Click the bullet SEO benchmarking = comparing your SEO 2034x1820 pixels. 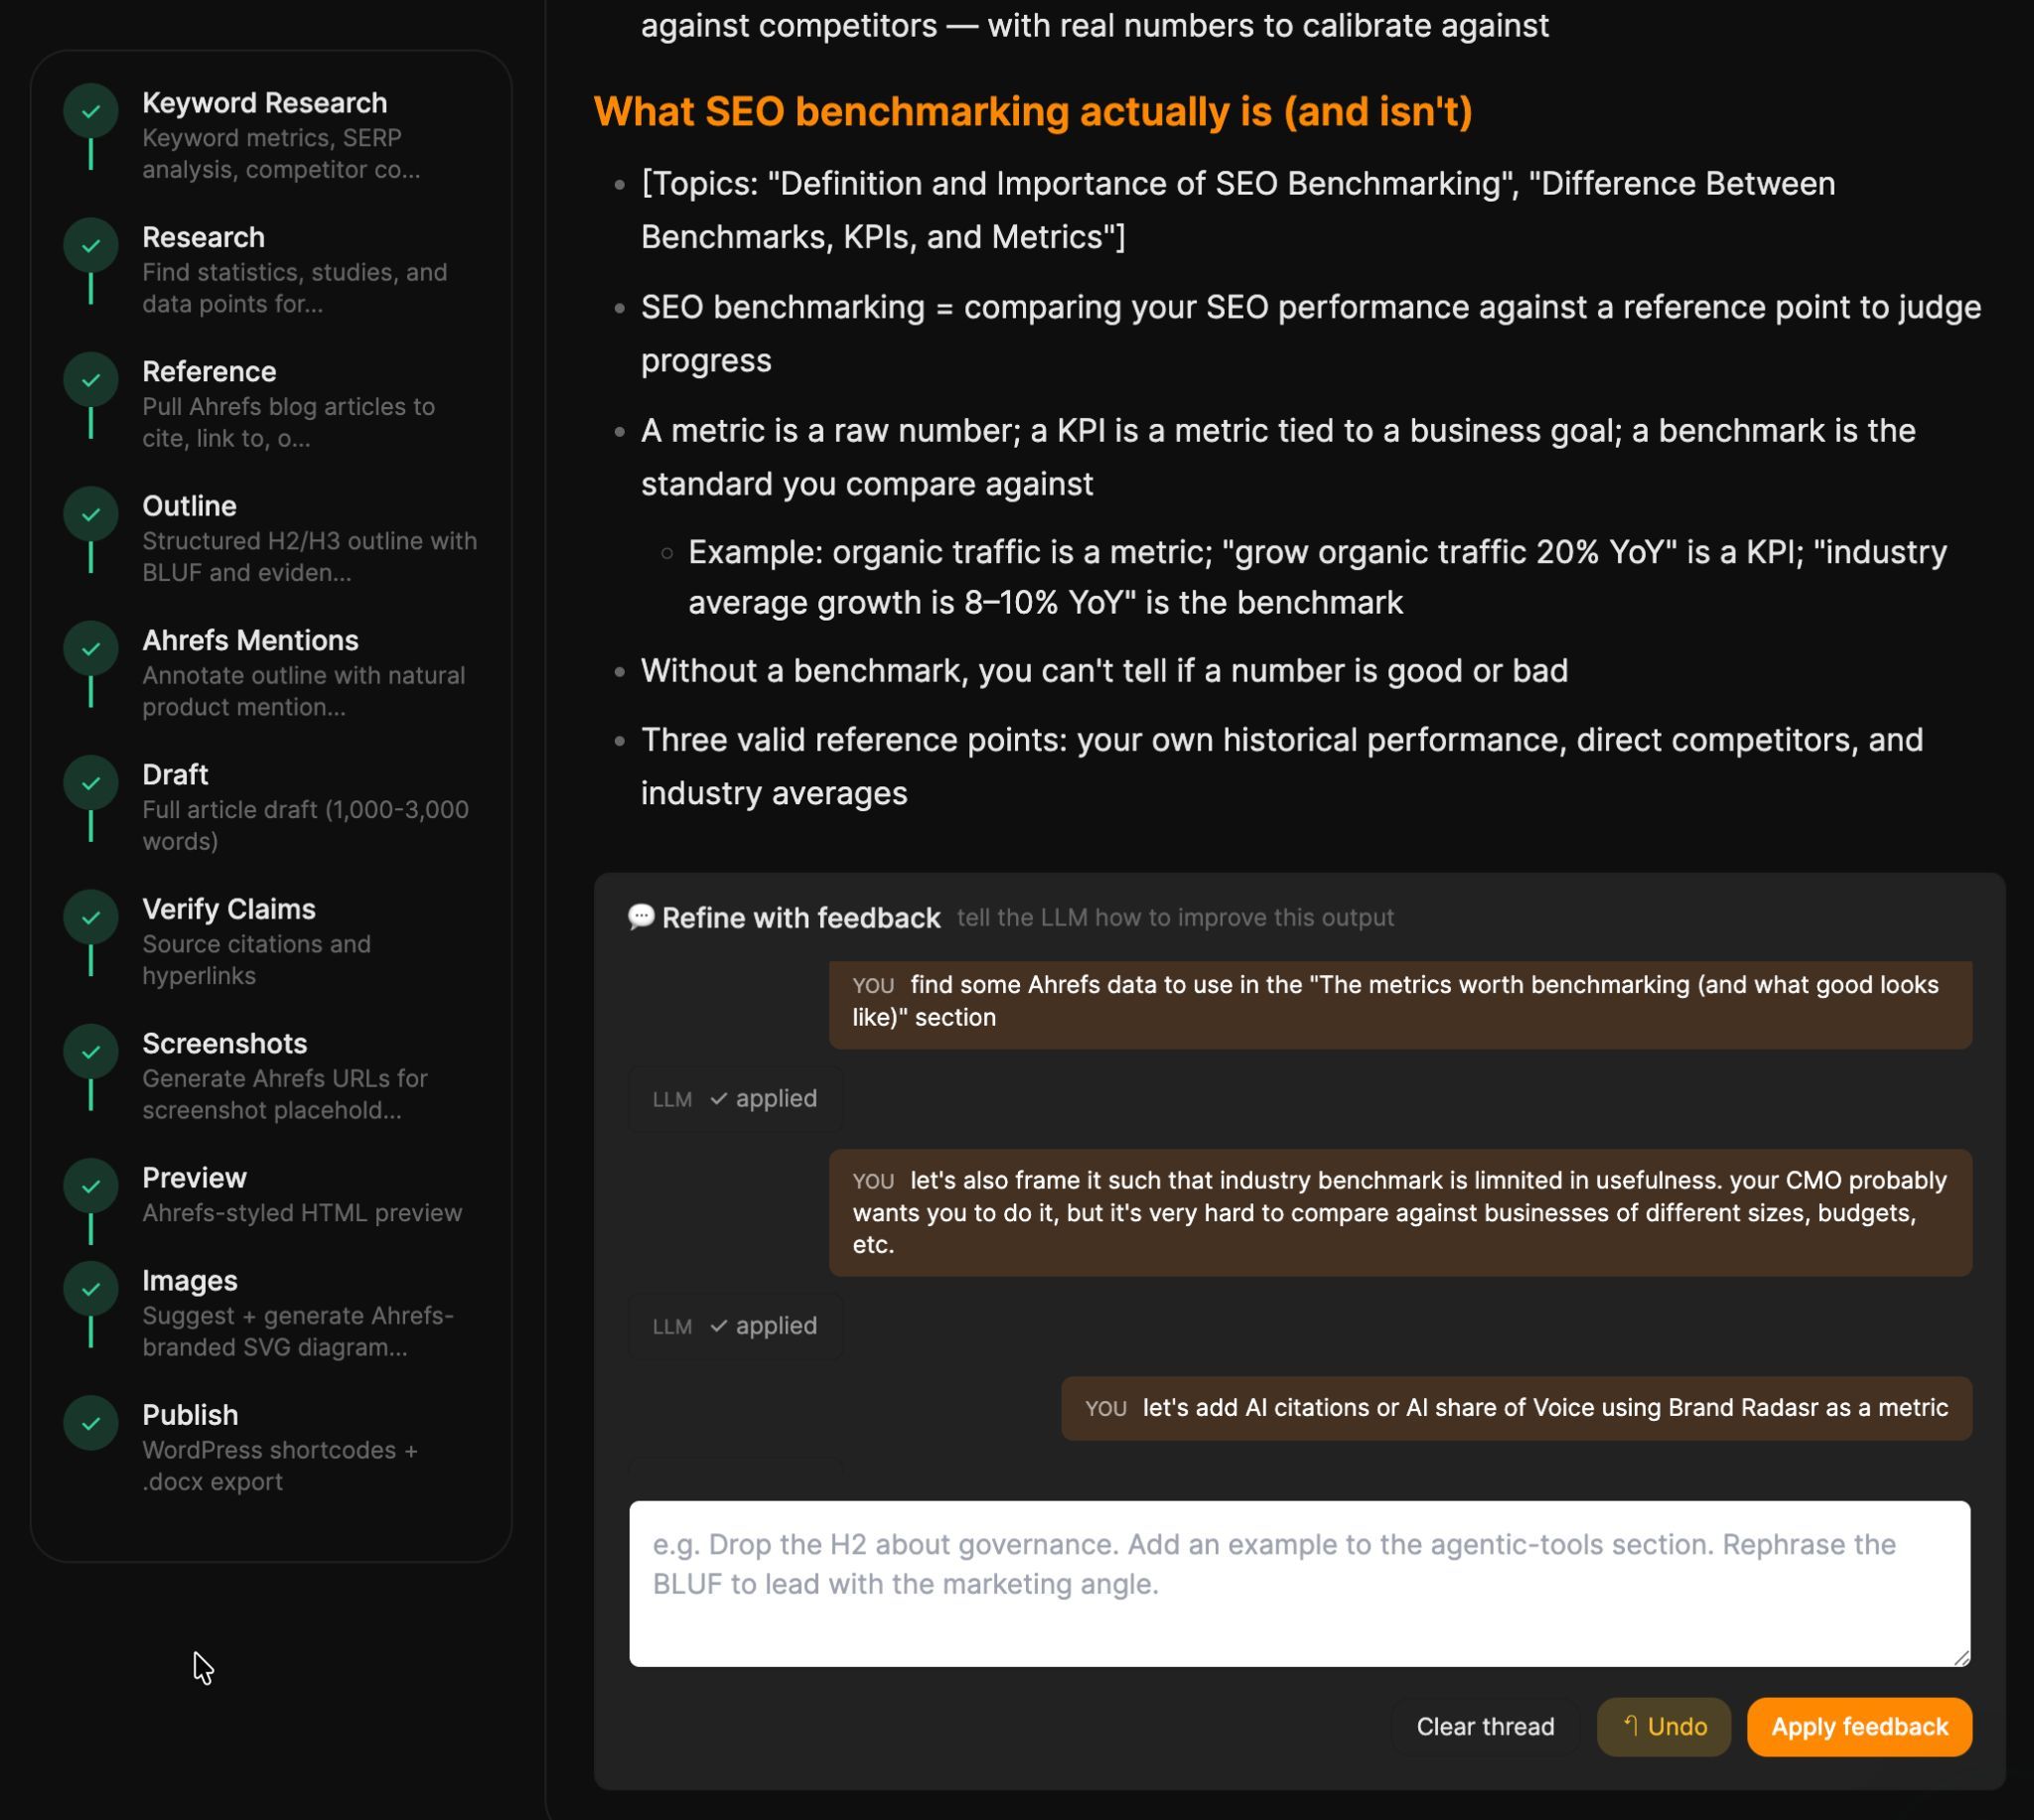tap(1311, 334)
